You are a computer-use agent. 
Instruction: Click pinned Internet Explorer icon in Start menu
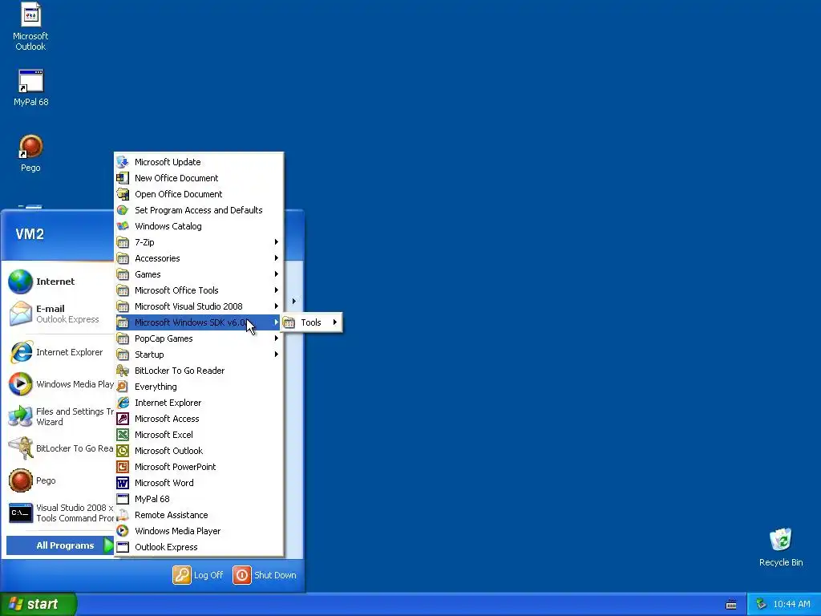[20, 352]
